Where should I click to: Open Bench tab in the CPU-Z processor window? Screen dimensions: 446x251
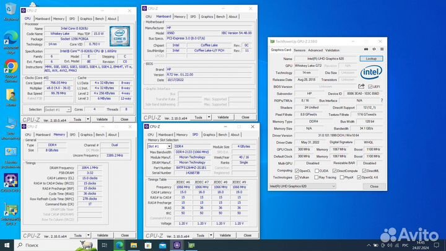(100, 19)
